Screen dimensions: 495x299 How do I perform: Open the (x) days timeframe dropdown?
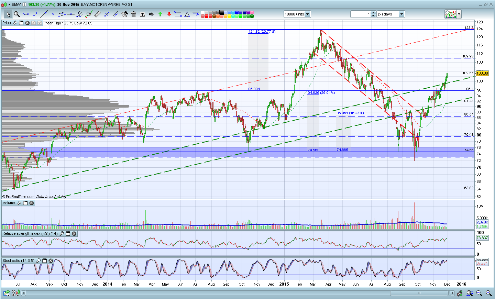tap(401, 14)
